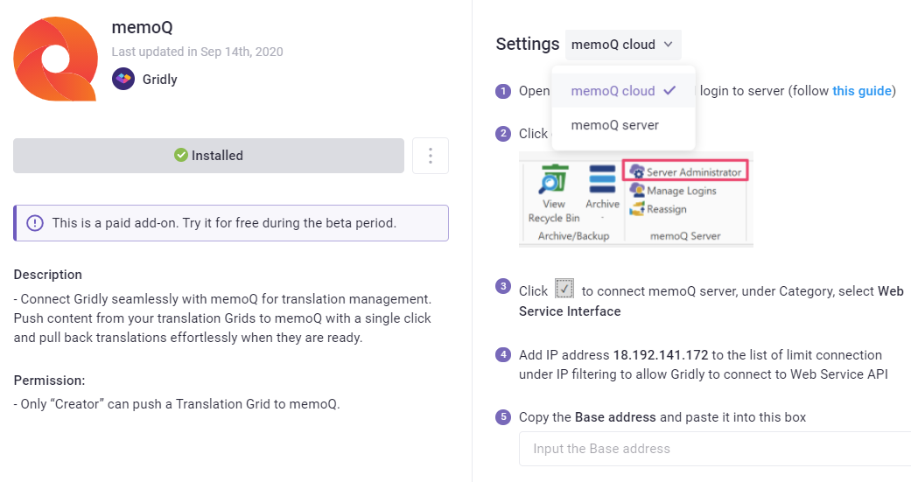
Task: Open the 'this guide' link
Action: [x=862, y=91]
